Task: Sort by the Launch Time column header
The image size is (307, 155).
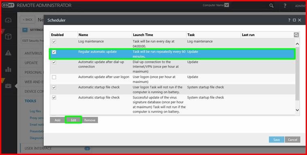Action: tap(143, 35)
